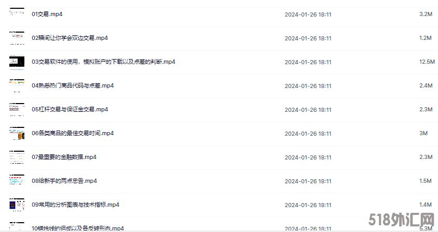Open 05杠杆交易与保证金交易.mp4
Screen dimensions: 438x232
(70, 110)
